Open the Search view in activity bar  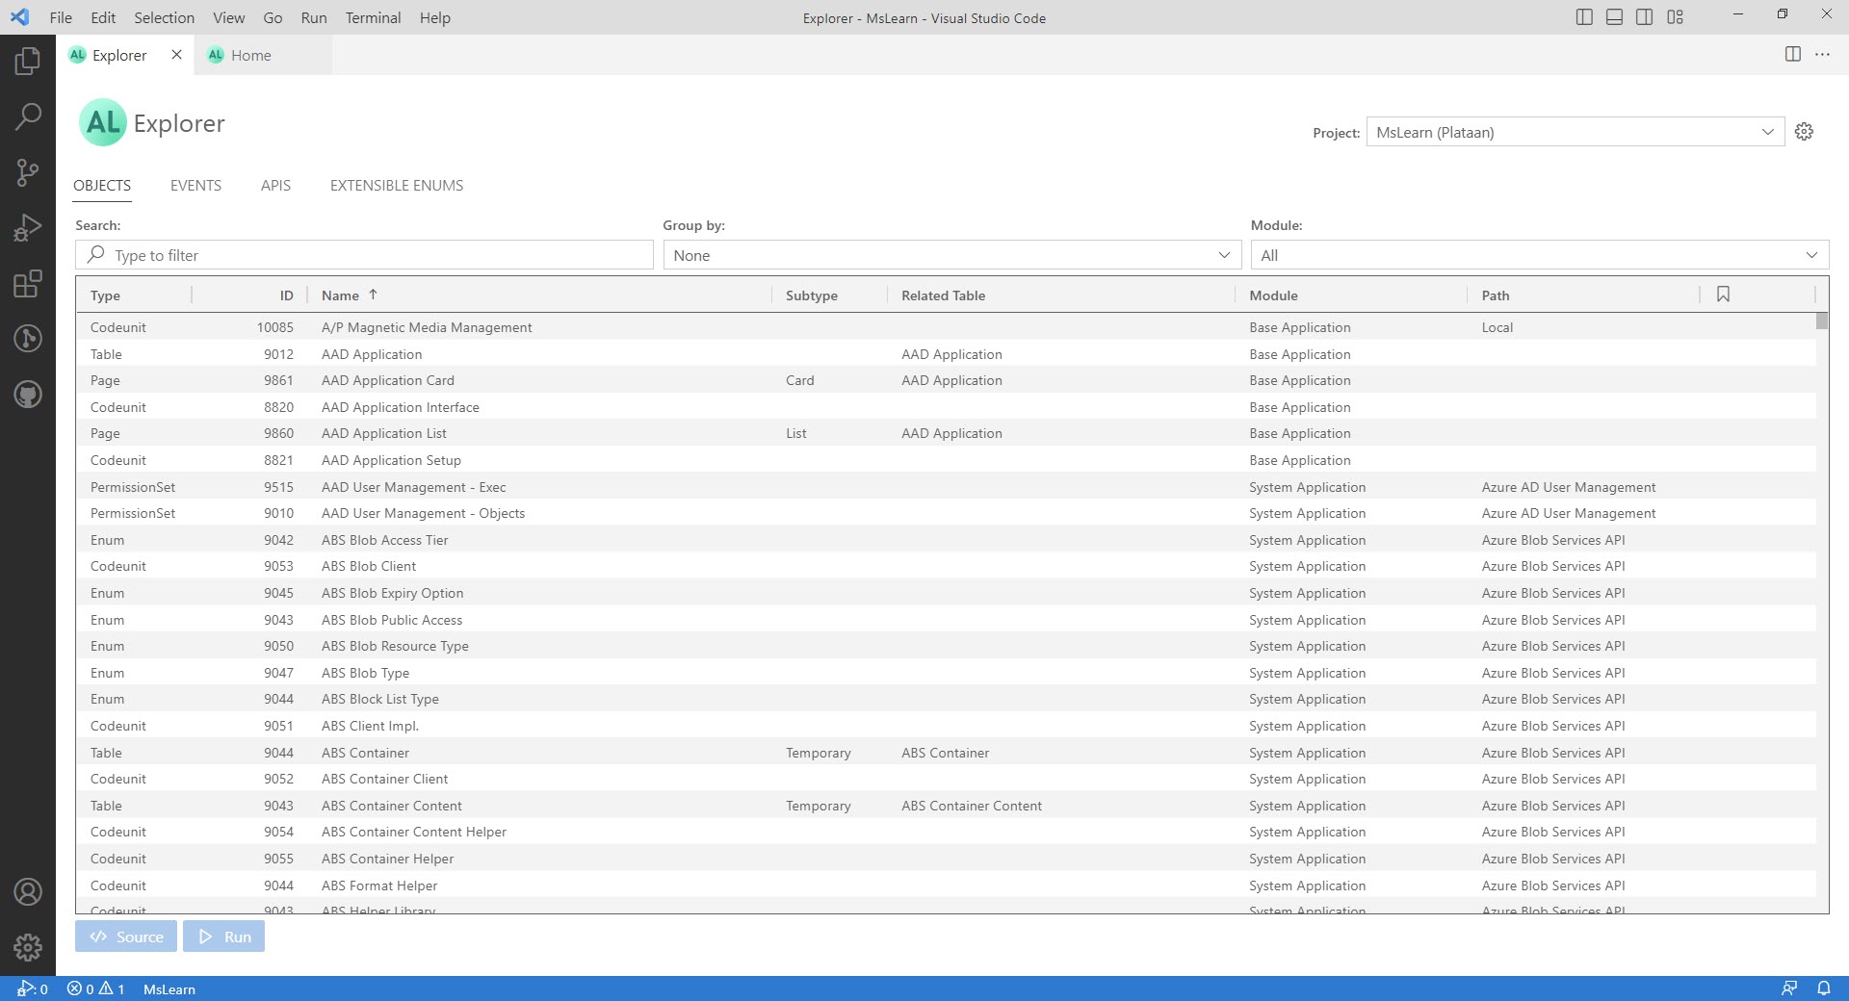[28, 117]
